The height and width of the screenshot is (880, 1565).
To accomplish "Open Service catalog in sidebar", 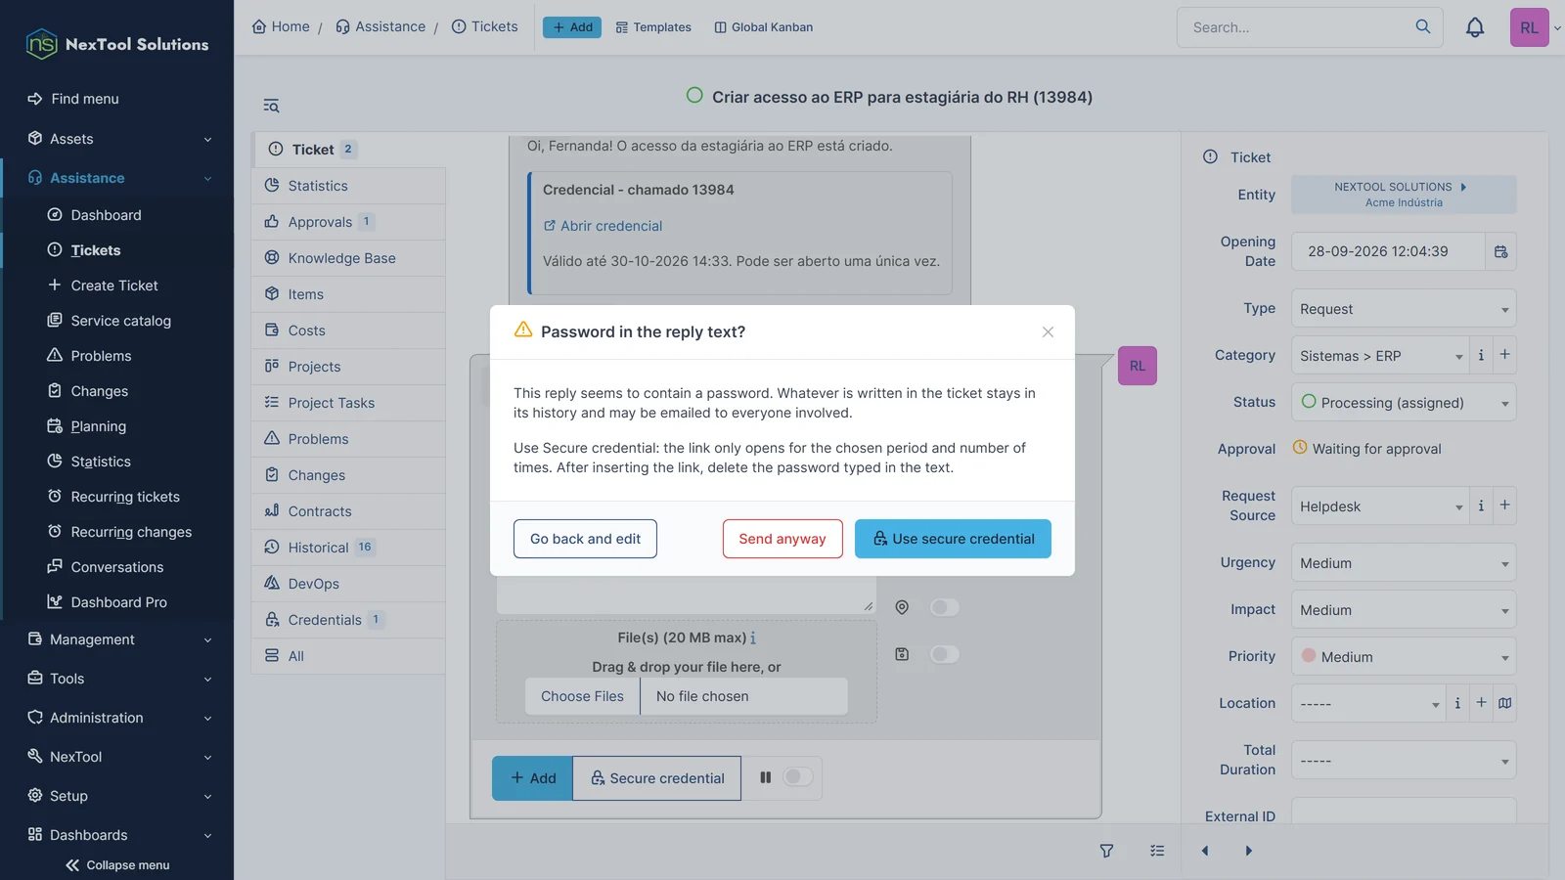I will point(120,321).
